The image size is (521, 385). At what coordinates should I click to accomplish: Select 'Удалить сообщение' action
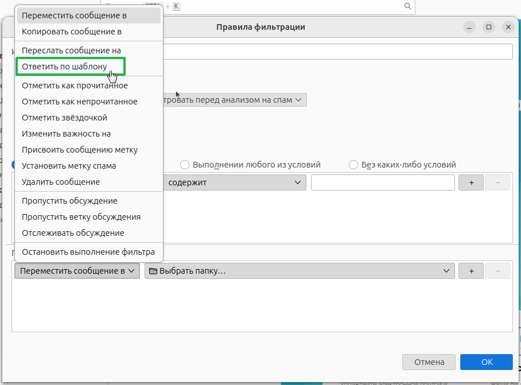click(61, 182)
